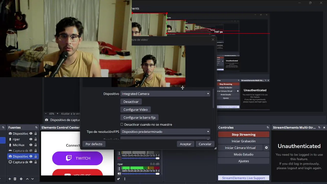Hide the Mic/Aux source using its eye icon
327x184 pixels.
click(31, 145)
